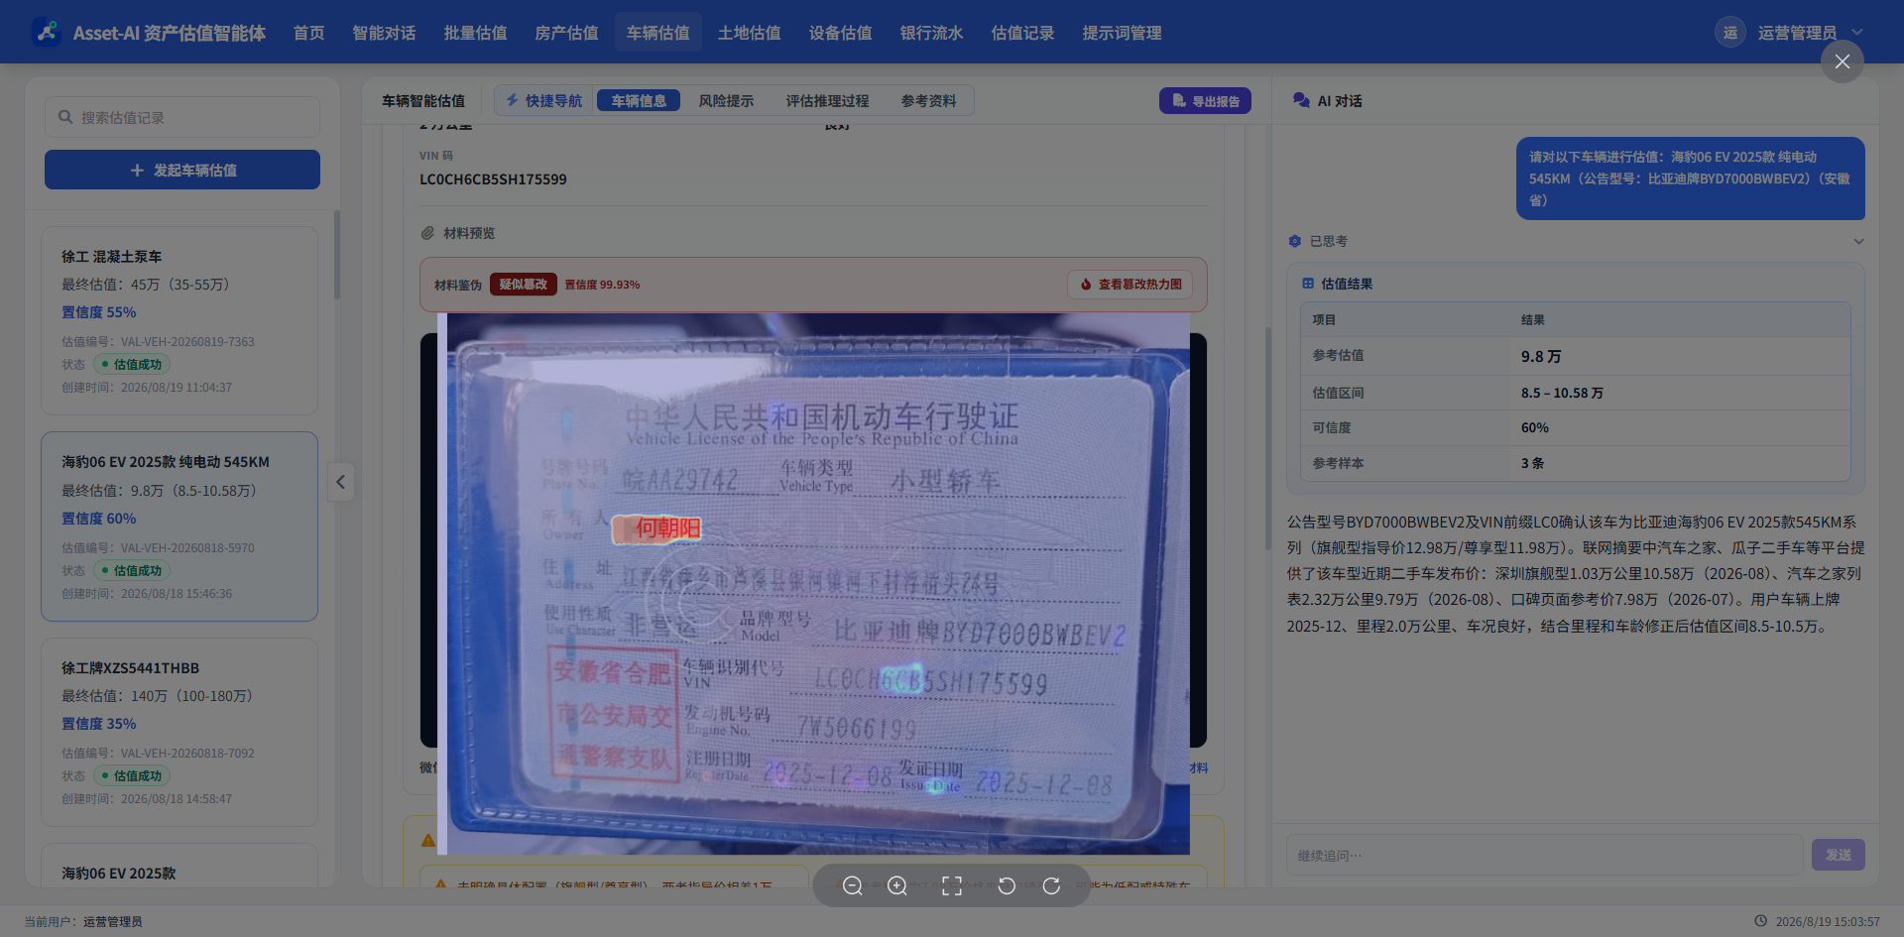Click the 60% 可信度 value cell
This screenshot has height=937, width=1904.
point(1534,427)
